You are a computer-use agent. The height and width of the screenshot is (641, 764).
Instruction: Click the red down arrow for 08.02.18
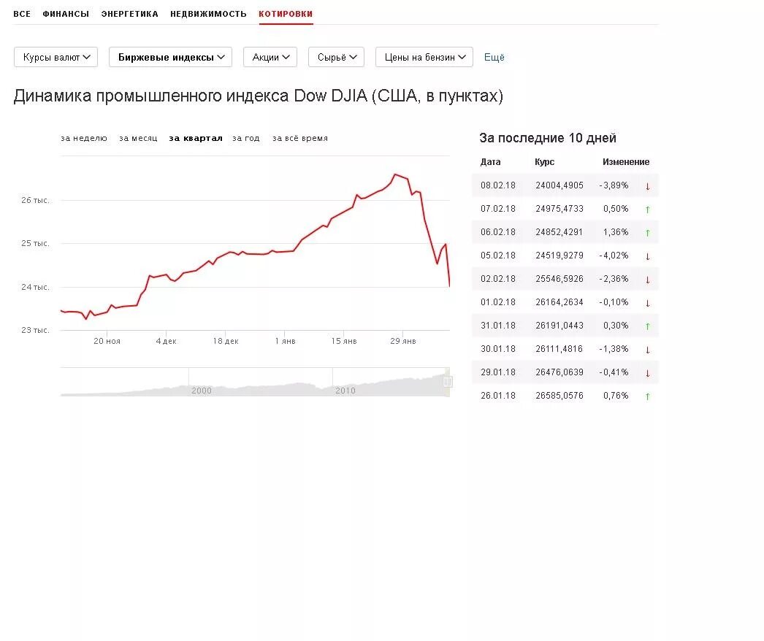click(x=648, y=186)
